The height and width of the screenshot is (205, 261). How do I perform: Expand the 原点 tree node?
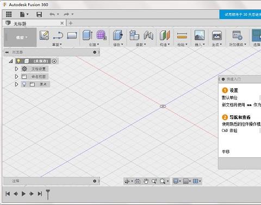pos(16,84)
